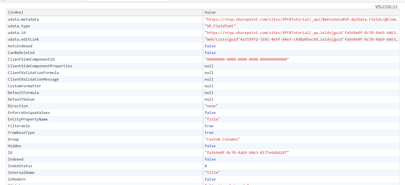Sort table by the (index) column header
Viewport: 405px width, 185px height.
click(16, 13)
